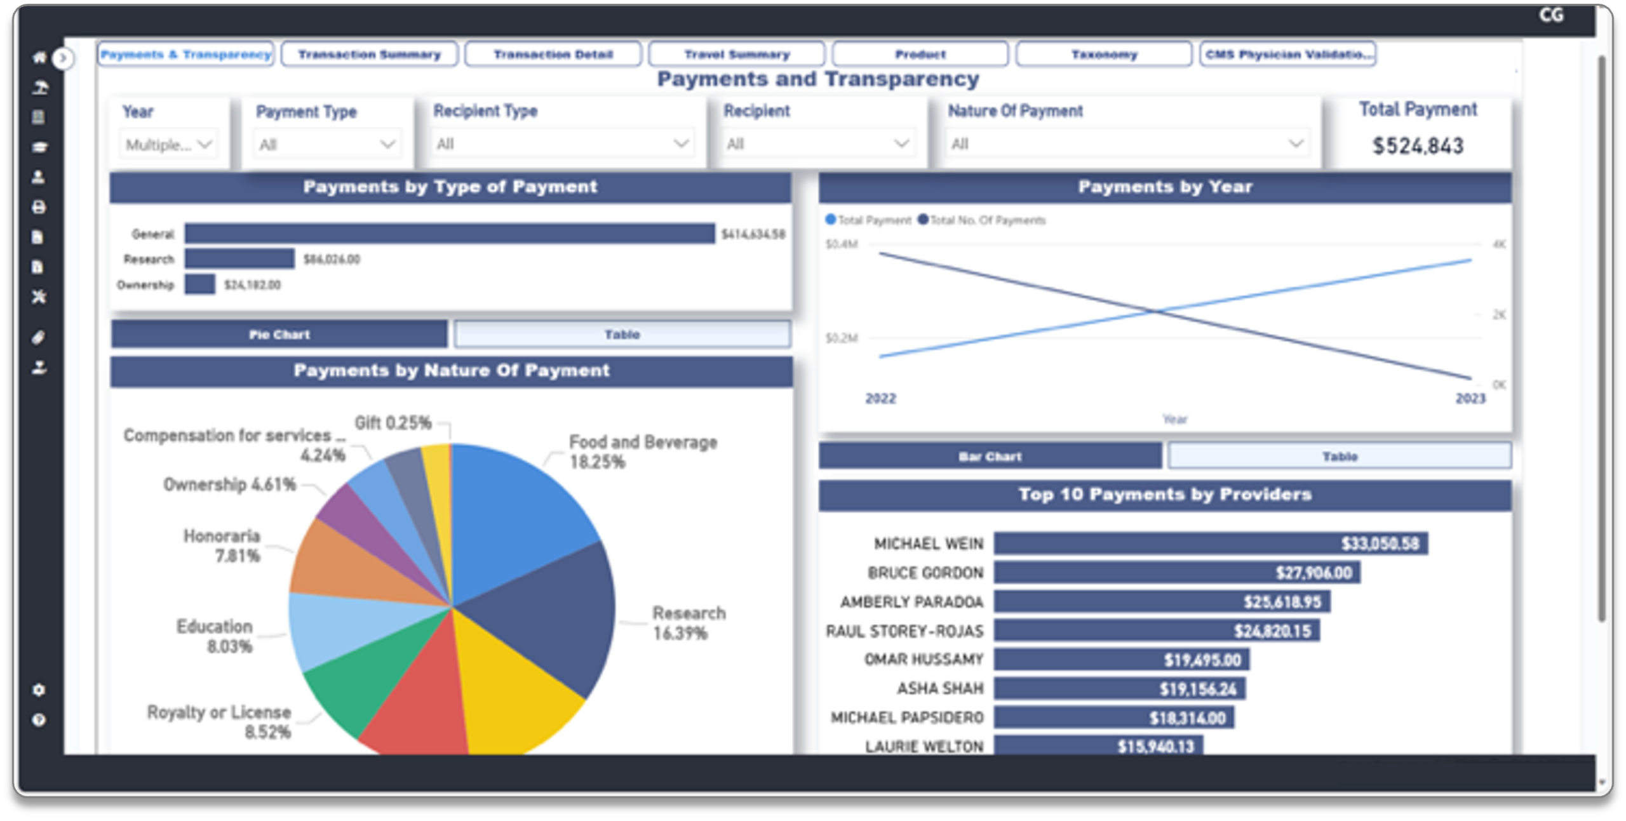
Task: Open settings gear in sidebar
Action: coord(39,690)
